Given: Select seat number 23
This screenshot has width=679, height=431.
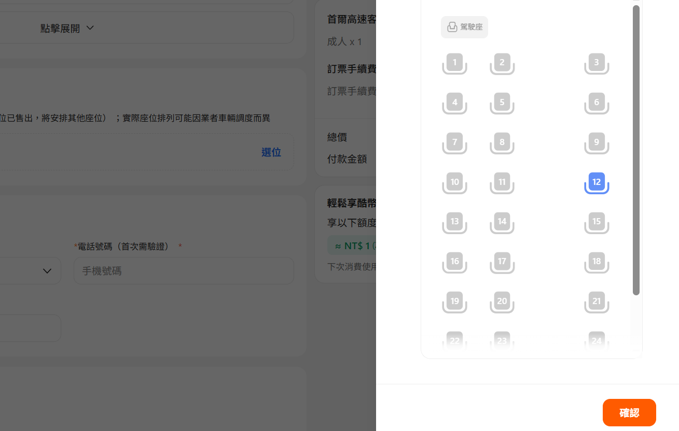Looking at the screenshot, I should [502, 341].
